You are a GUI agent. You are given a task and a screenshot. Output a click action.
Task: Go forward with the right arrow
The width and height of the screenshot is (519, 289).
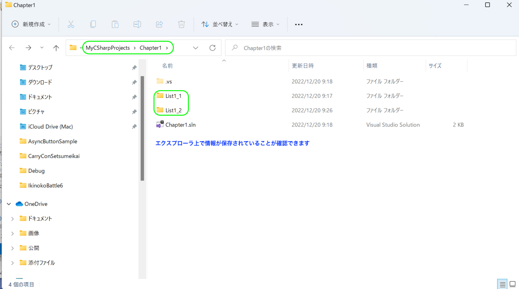point(28,48)
